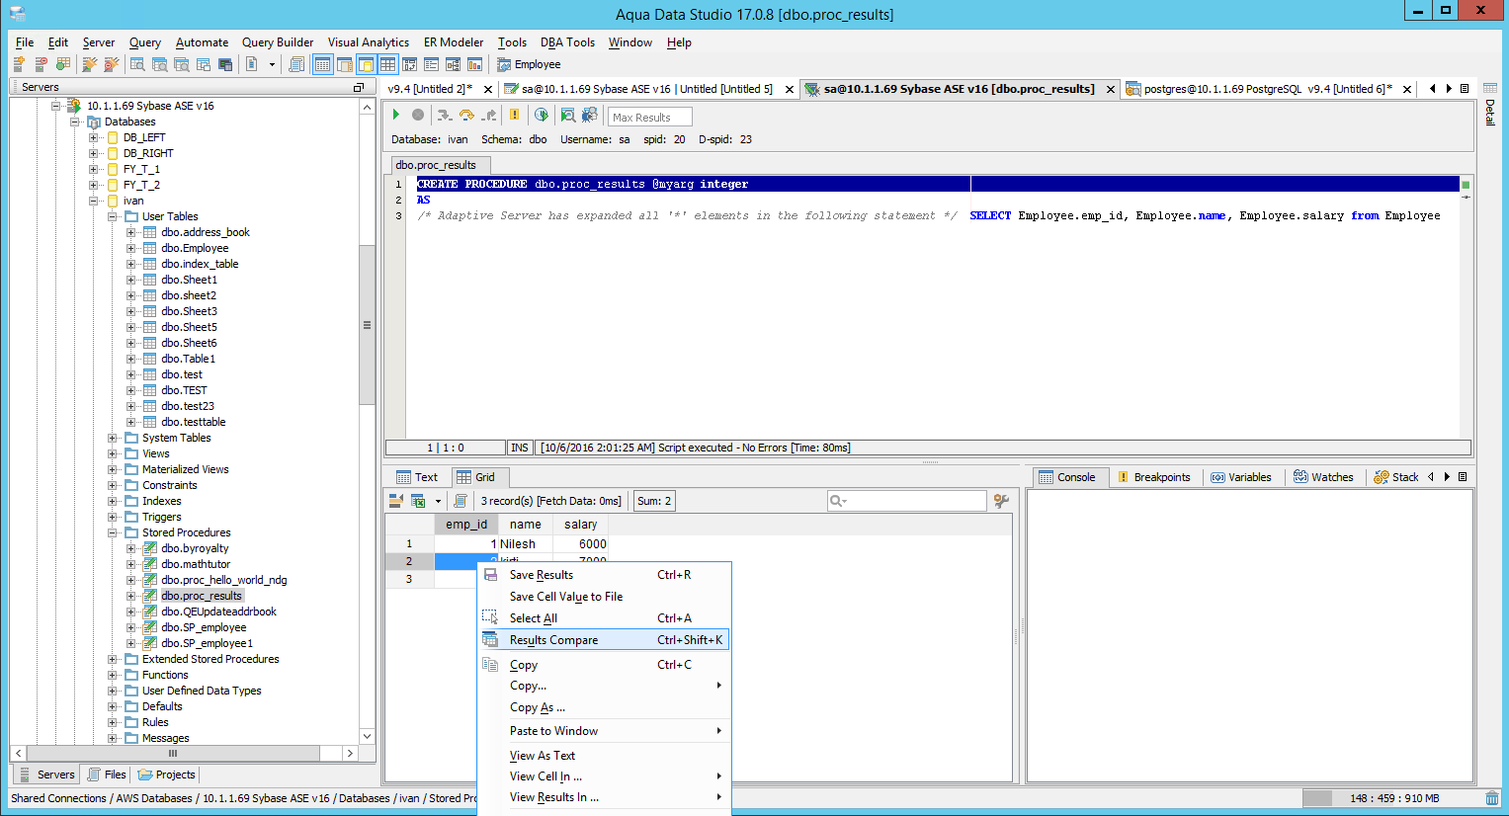Expand the System Tables folder
This screenshot has width=1509, height=816.
[x=113, y=438]
